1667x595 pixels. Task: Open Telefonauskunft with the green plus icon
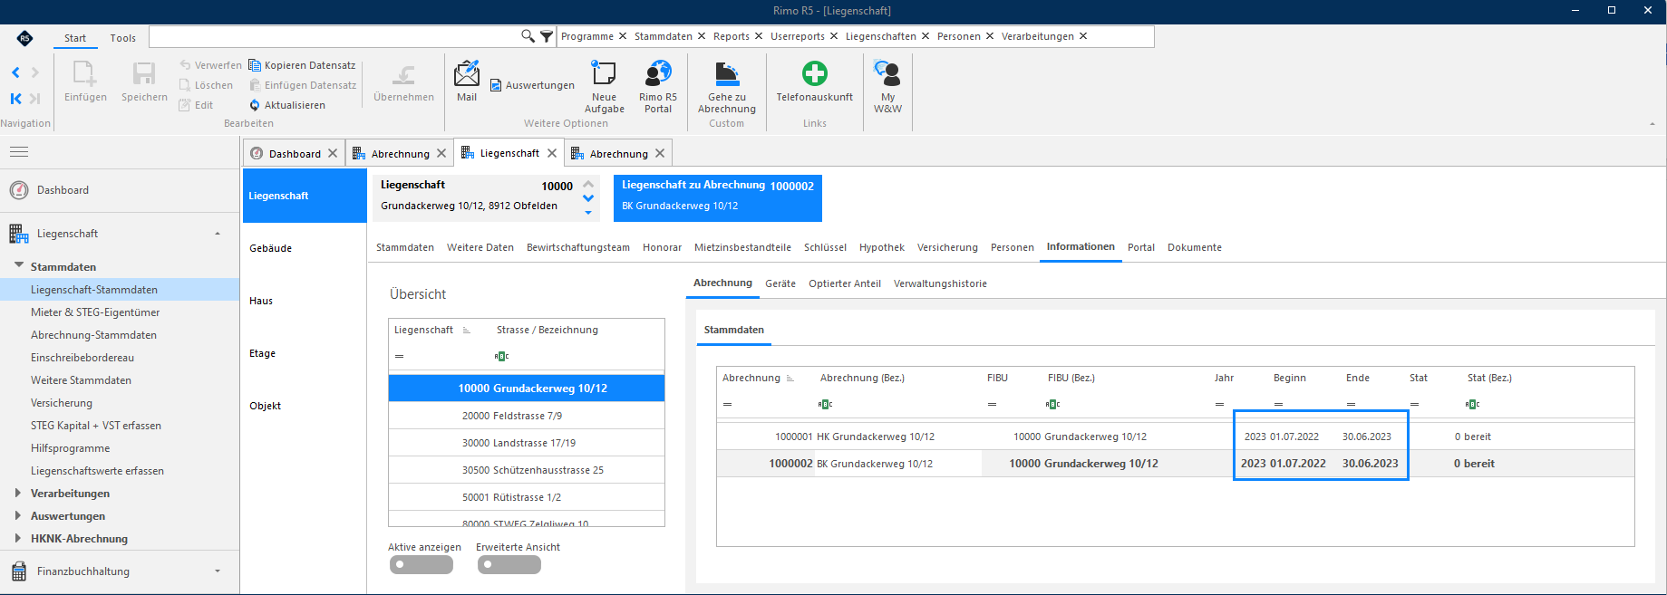coord(815,73)
